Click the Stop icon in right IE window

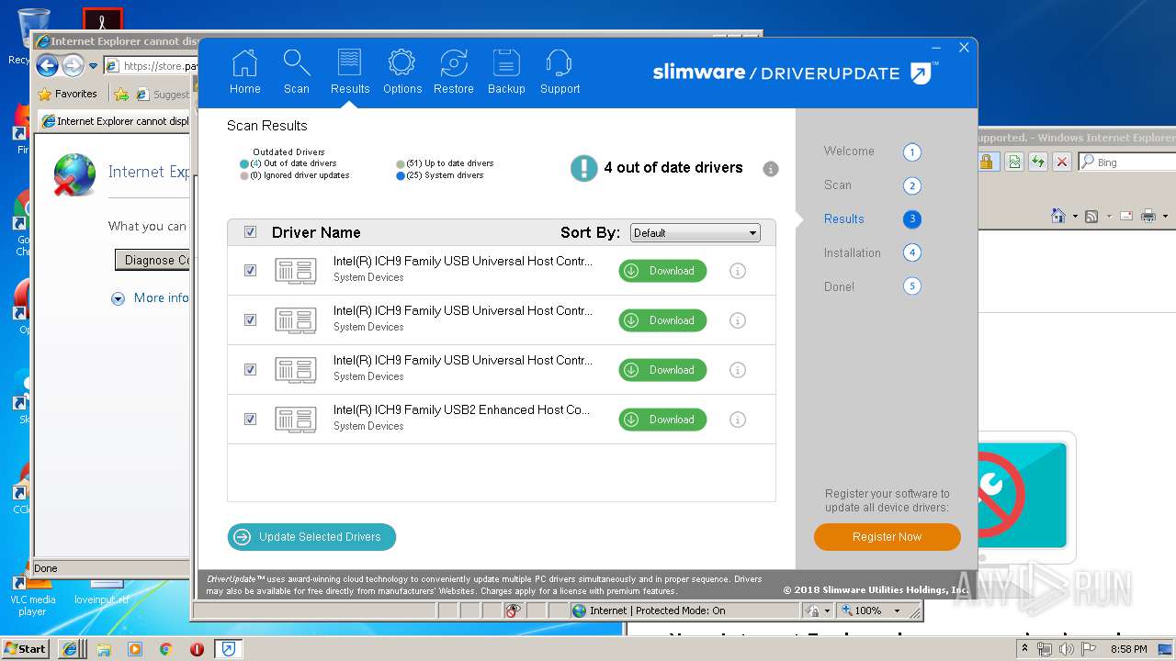(x=1062, y=162)
